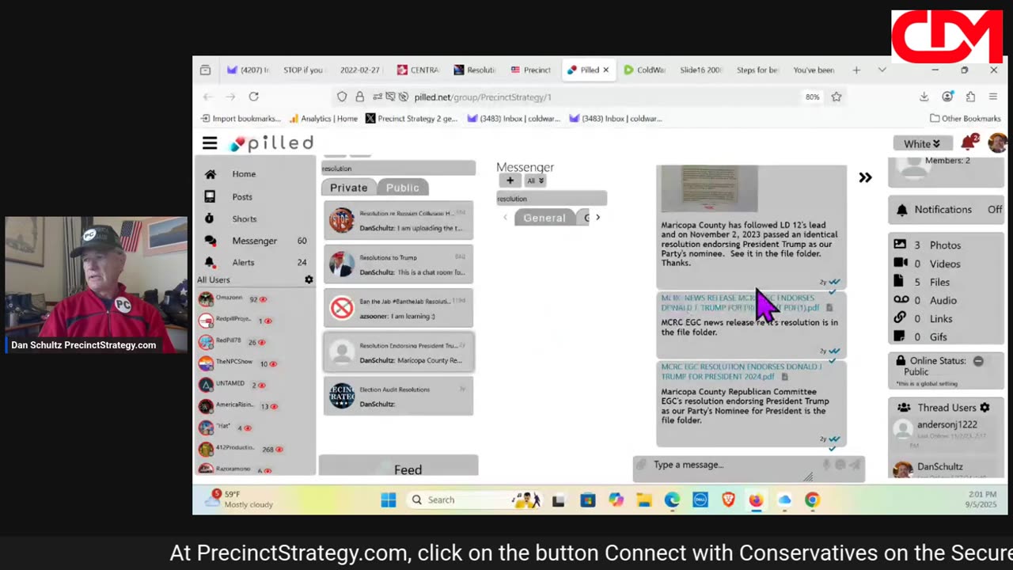Reload page in Firefox toolbar

pyautogui.click(x=253, y=97)
